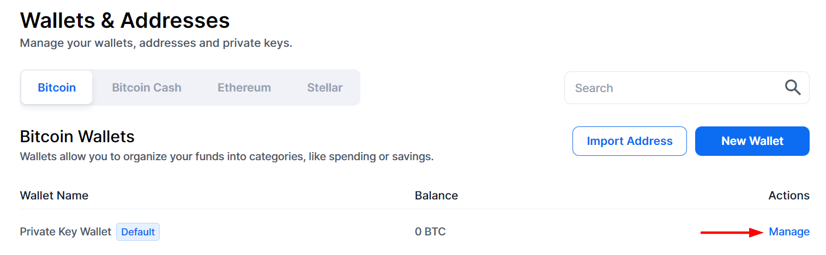Click the Actions column header
The height and width of the screenshot is (255, 826).
coord(789,195)
